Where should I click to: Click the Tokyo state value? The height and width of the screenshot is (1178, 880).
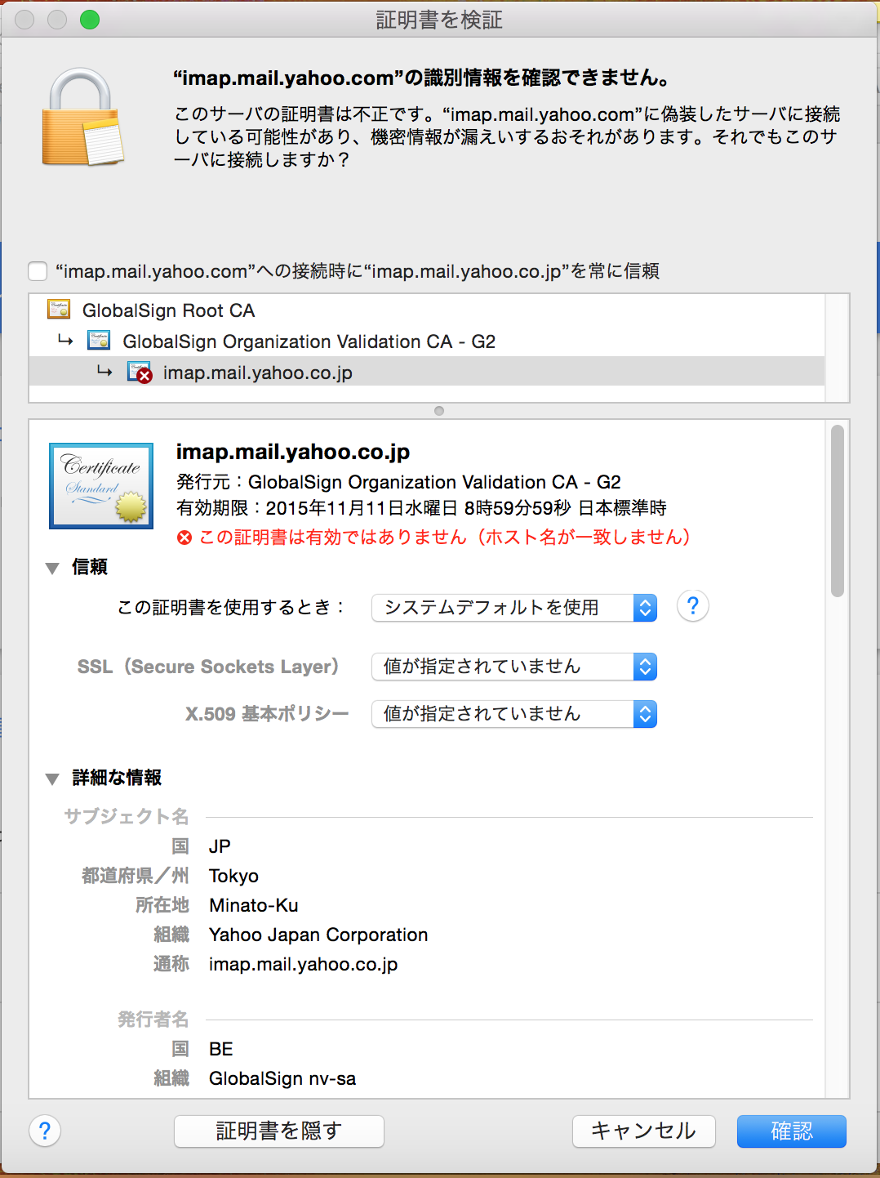coord(233,876)
